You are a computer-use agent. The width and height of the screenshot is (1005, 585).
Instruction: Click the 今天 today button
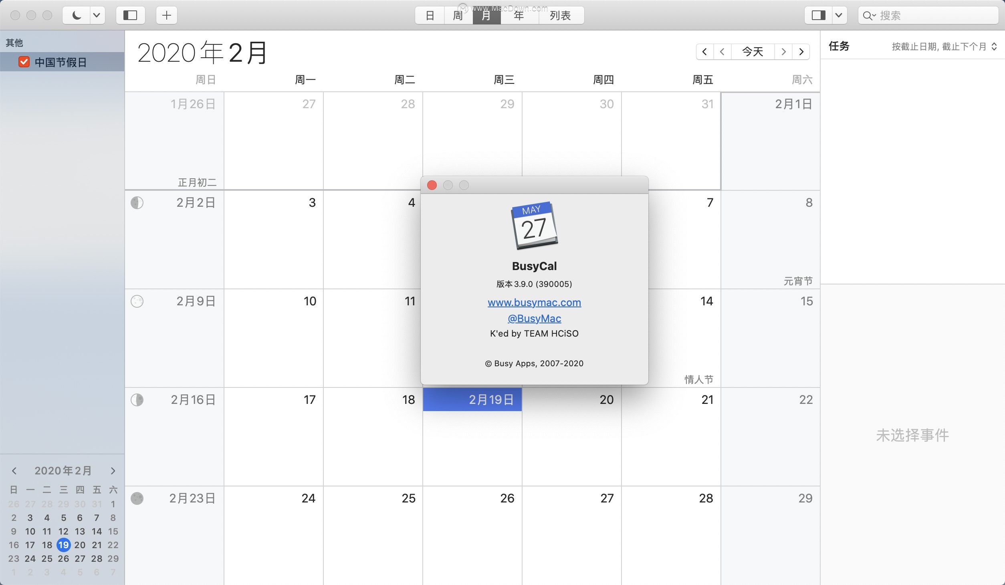[753, 51]
